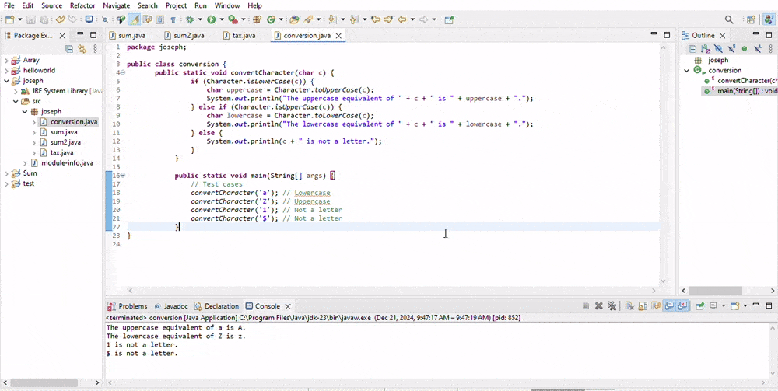Close the conversion.java editor tab
Screen dimensions: 778x391
pyautogui.click(x=338, y=36)
